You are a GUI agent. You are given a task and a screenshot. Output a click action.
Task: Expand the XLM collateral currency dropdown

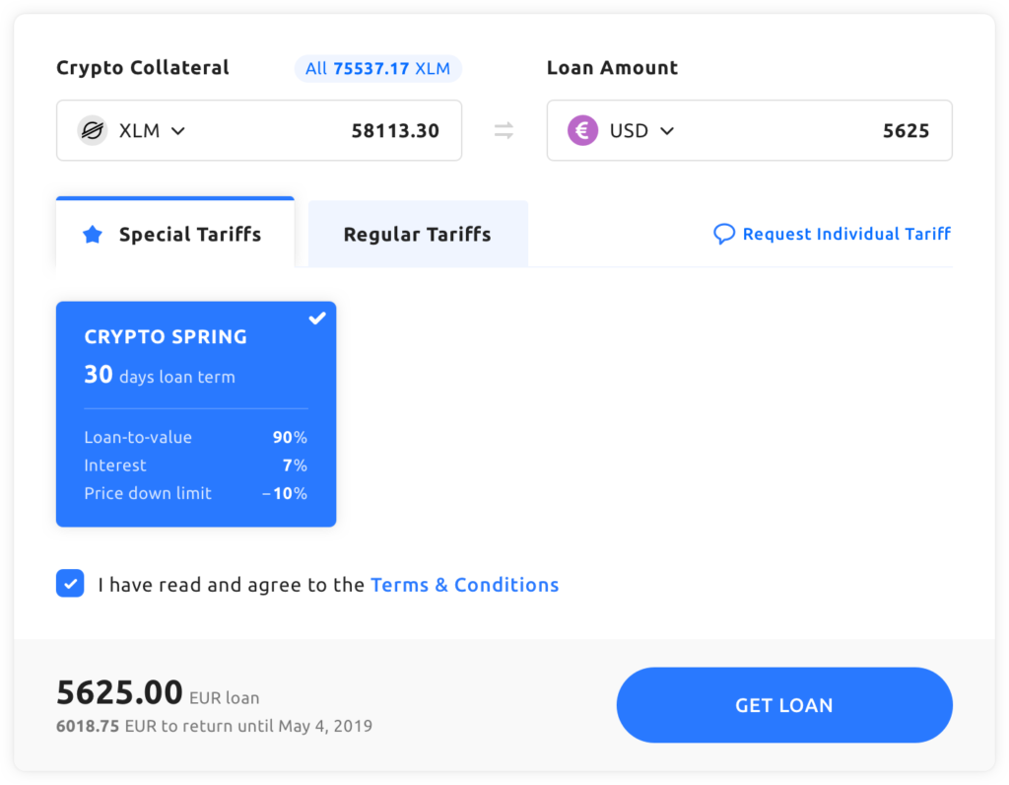[177, 130]
